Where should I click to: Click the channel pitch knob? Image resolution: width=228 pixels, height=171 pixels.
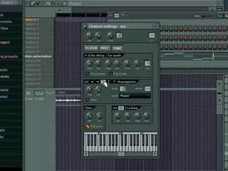point(110,36)
